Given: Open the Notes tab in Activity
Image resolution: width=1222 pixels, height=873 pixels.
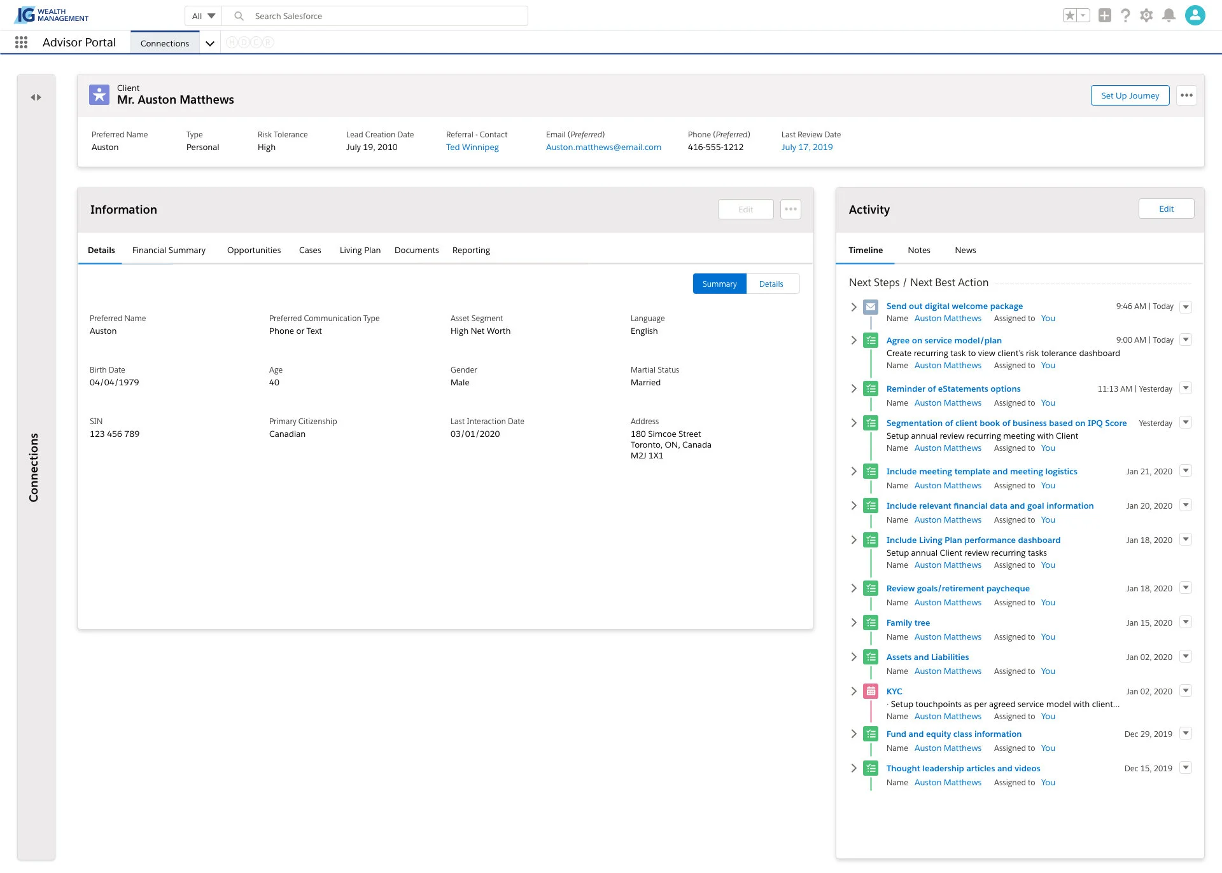Looking at the screenshot, I should tap(918, 251).
